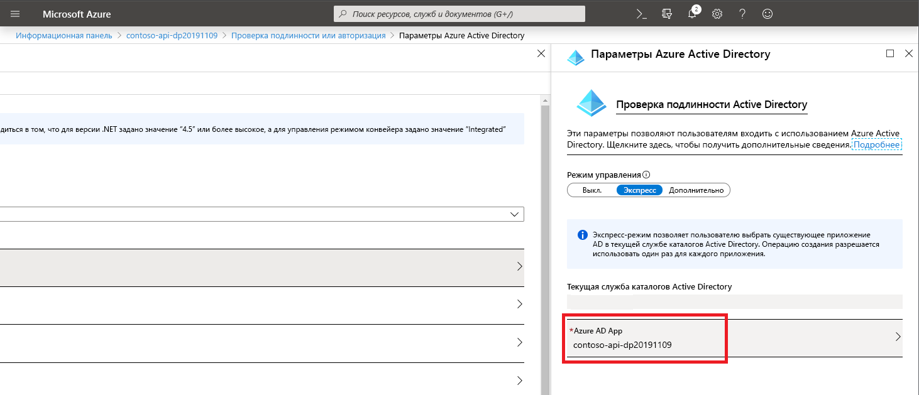Click the .NET version info message
Image resolution: width=919 pixels, height=395 pixels.
(x=262, y=129)
